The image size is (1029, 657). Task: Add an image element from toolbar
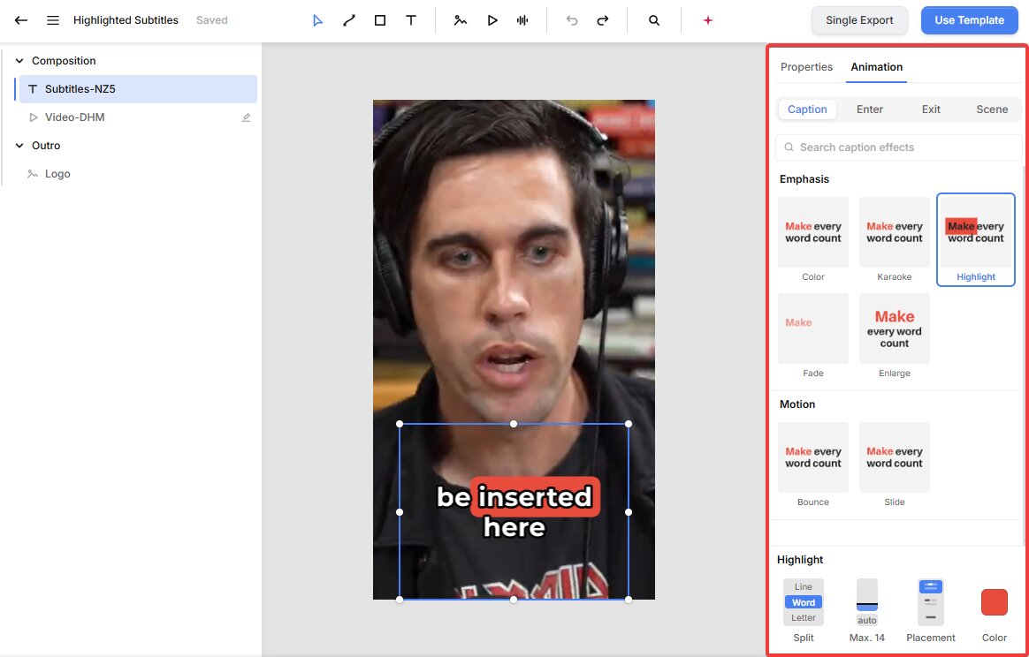[461, 20]
